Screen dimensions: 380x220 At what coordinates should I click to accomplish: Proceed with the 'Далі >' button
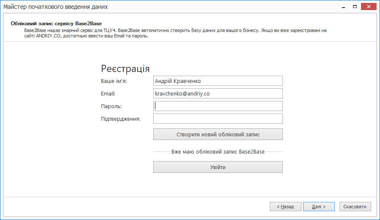(319, 207)
